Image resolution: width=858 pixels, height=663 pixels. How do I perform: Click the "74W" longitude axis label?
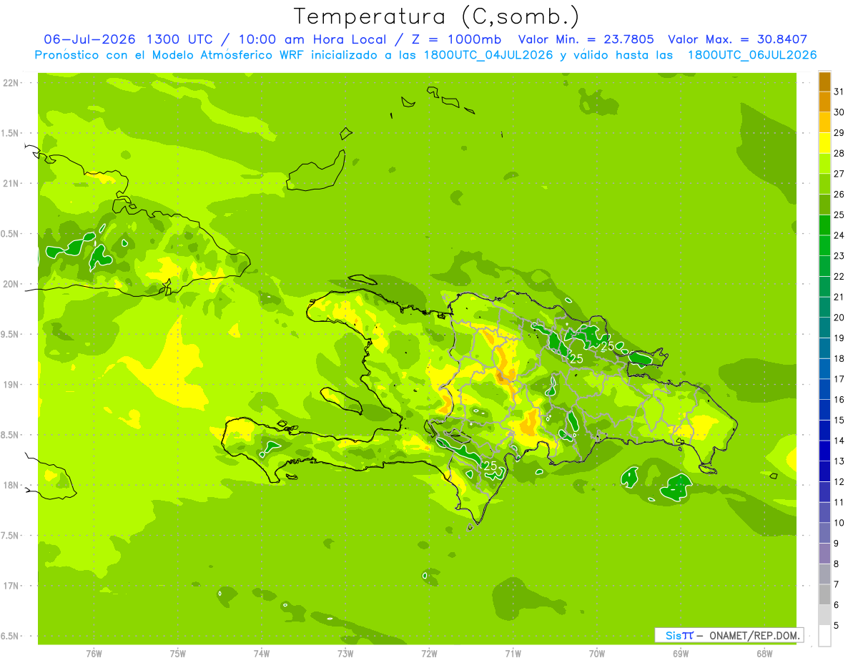click(x=262, y=654)
